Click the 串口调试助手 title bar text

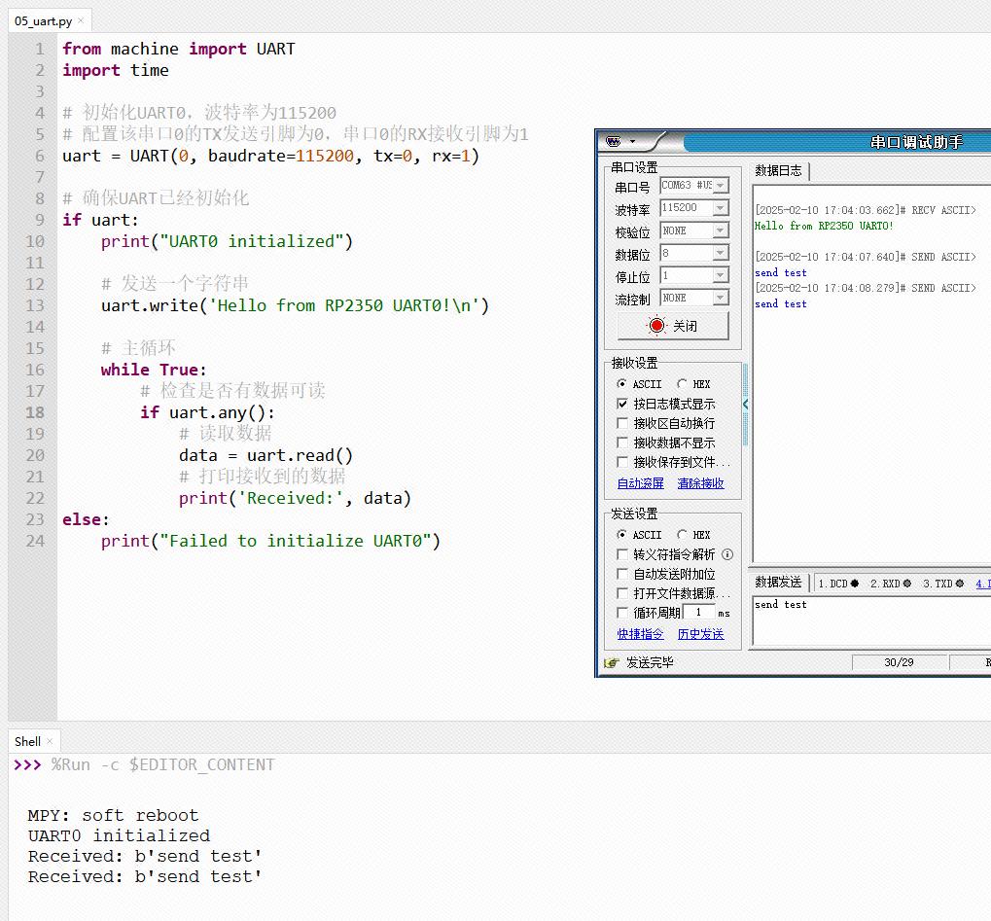click(x=916, y=142)
